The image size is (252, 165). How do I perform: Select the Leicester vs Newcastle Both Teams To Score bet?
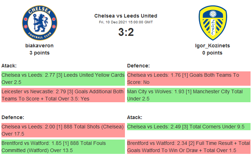63,95
